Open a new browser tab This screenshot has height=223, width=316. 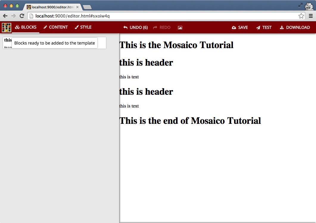point(87,7)
